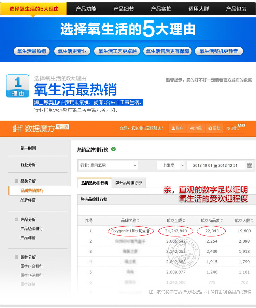This screenshot has width=256, height=308.
Task: Sort by 品牌名称 column header
Action: point(130,220)
